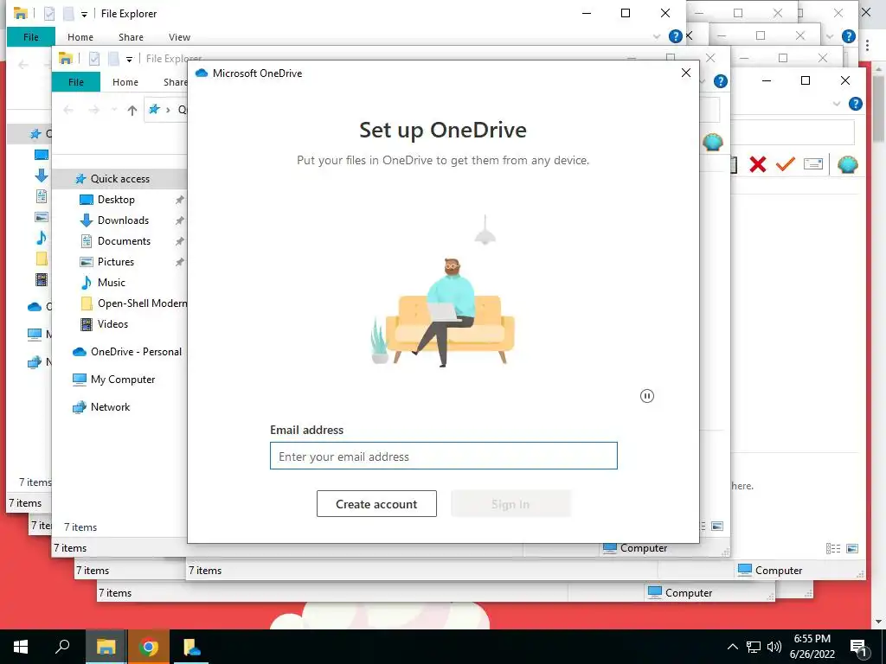Open File Explorer from the taskbar

click(x=106, y=647)
